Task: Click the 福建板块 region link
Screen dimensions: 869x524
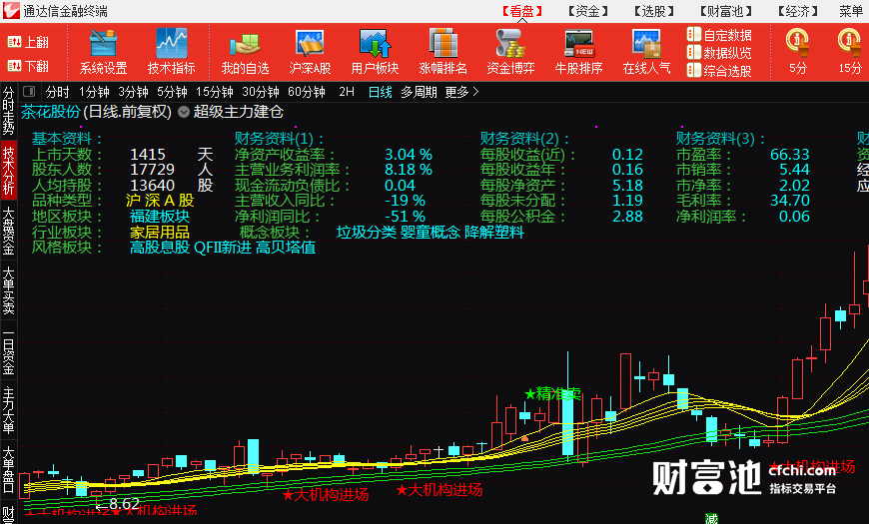Action: point(160,216)
